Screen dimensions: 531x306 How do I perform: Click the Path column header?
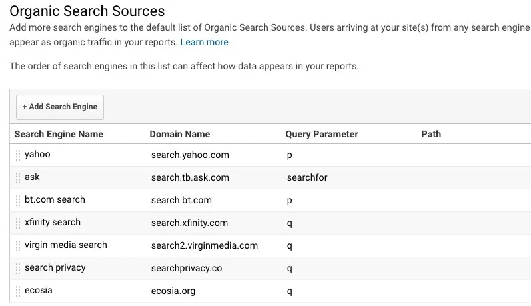click(431, 134)
